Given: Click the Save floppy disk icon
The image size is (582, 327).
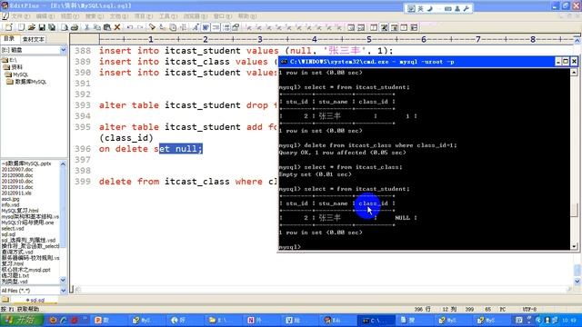Looking at the screenshot, I should (x=42, y=27).
